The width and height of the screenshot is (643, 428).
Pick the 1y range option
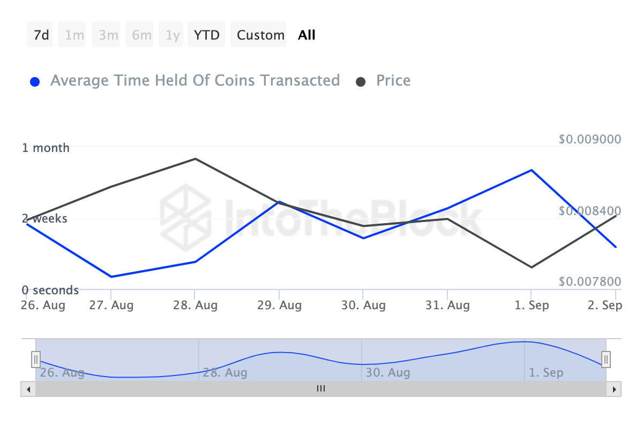[172, 35]
